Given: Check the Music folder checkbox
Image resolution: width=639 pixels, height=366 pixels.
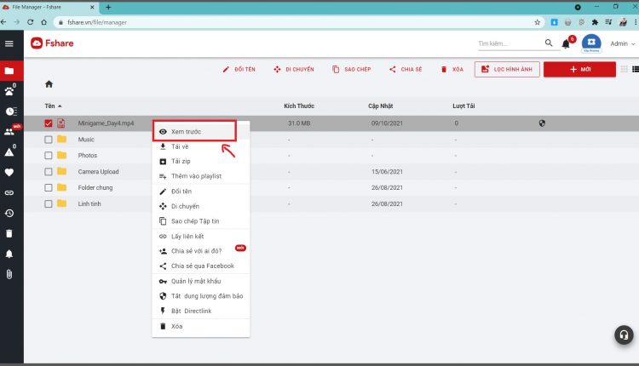Looking at the screenshot, I should point(49,140).
